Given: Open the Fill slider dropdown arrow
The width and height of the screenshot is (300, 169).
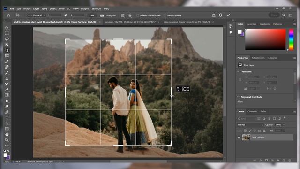Looking at the screenshot, I should coord(284,131).
